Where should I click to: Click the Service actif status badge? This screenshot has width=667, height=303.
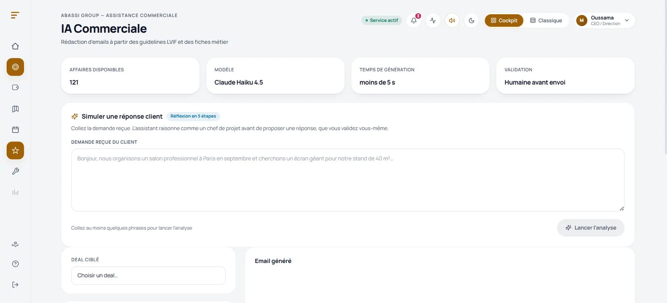(x=381, y=20)
